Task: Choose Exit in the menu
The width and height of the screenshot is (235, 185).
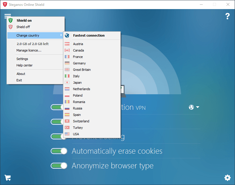Action: [35, 80]
